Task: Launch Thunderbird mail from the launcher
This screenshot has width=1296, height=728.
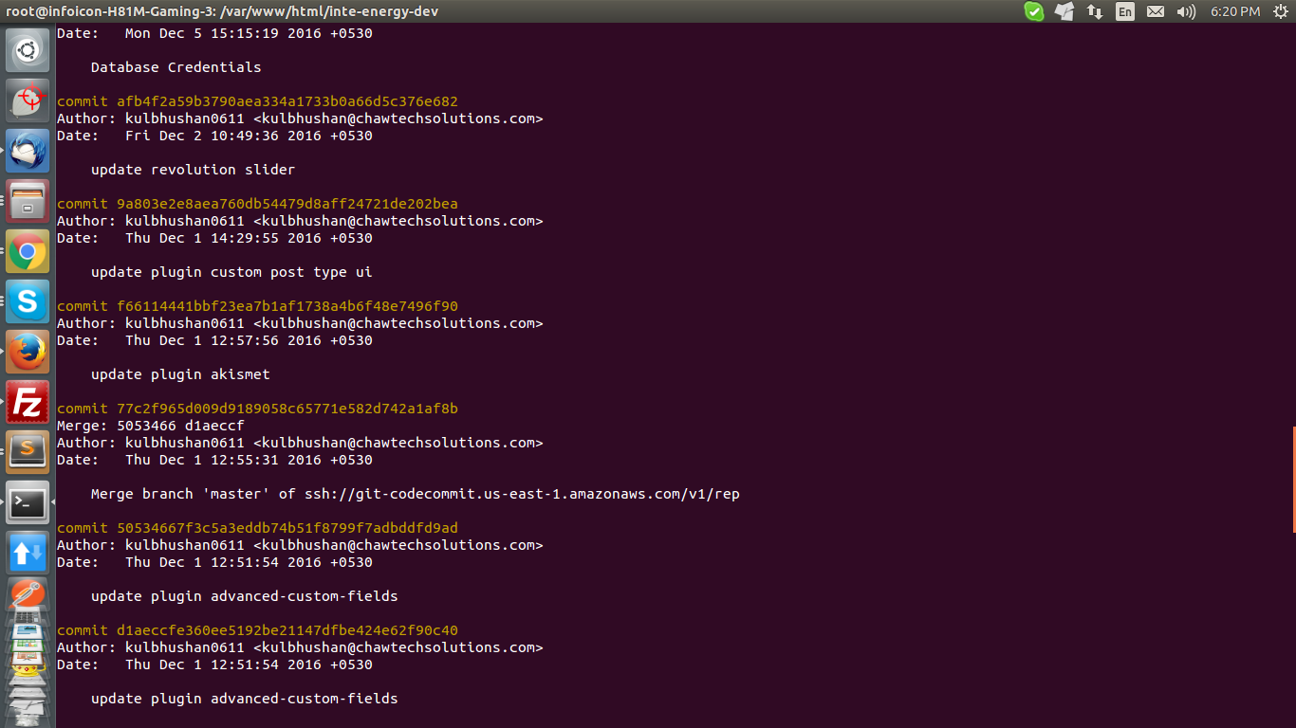Action: (x=28, y=150)
